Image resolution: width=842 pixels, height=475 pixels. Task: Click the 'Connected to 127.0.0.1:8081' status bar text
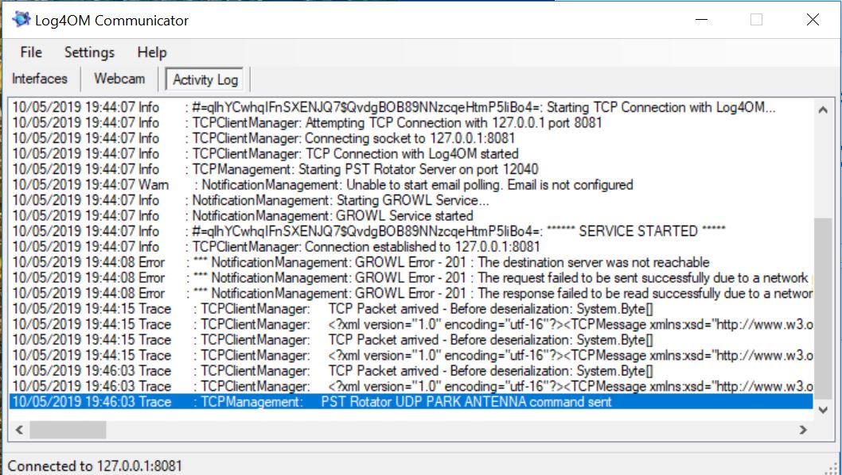tap(95, 466)
